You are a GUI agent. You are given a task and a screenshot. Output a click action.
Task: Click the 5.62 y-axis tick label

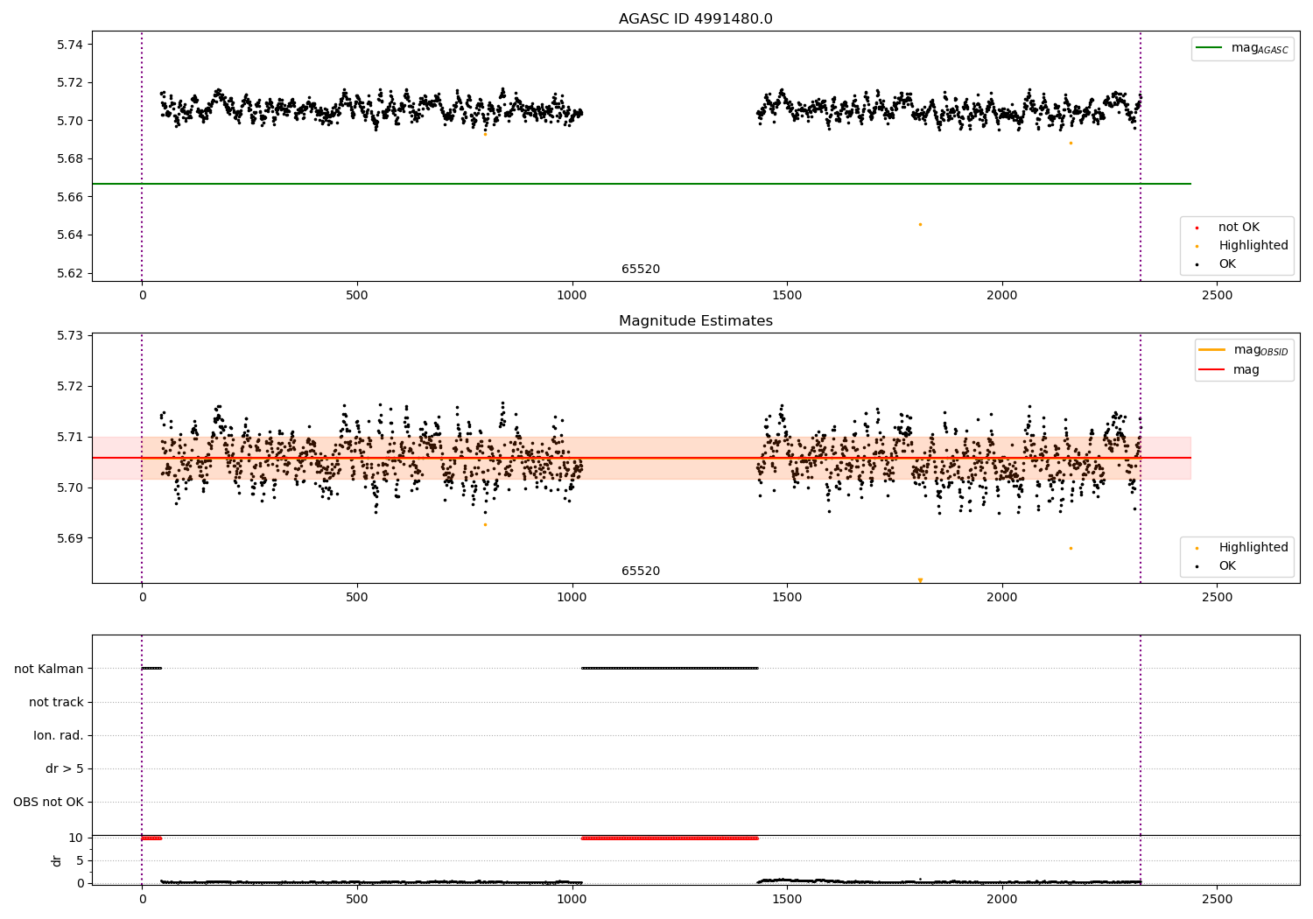pyautogui.click(x=69, y=273)
